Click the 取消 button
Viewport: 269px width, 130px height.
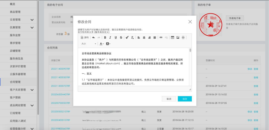click(169, 99)
